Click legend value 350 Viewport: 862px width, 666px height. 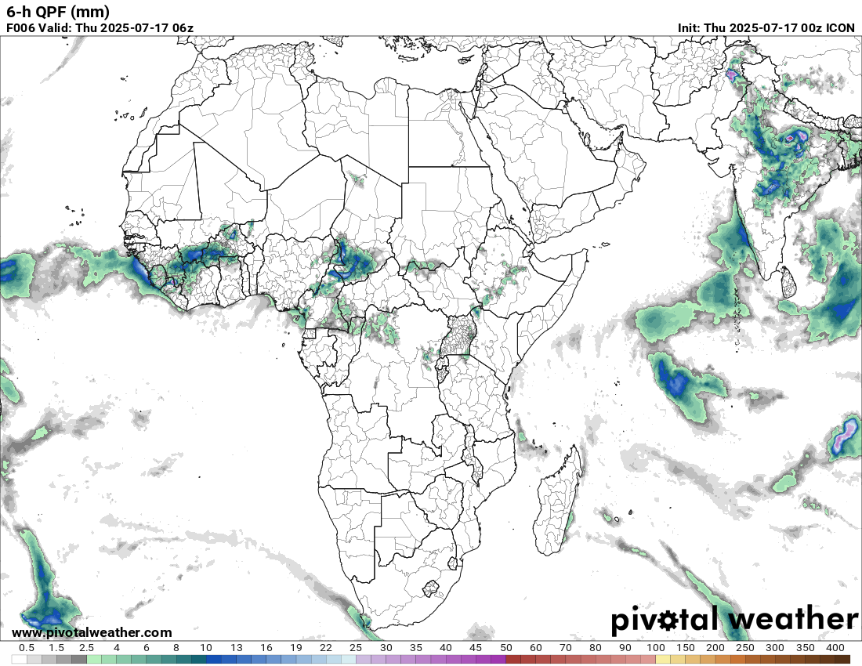click(x=806, y=648)
